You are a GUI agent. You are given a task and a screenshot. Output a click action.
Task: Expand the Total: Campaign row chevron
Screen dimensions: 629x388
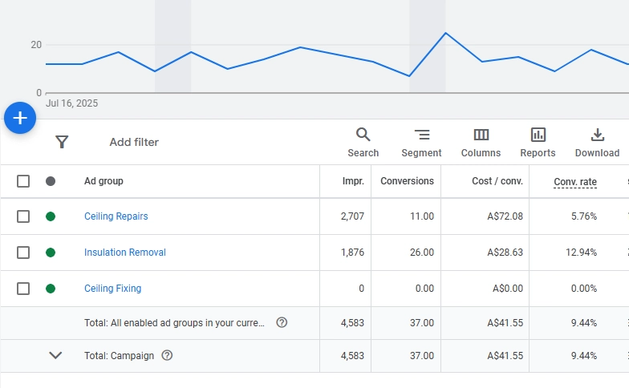pos(55,355)
